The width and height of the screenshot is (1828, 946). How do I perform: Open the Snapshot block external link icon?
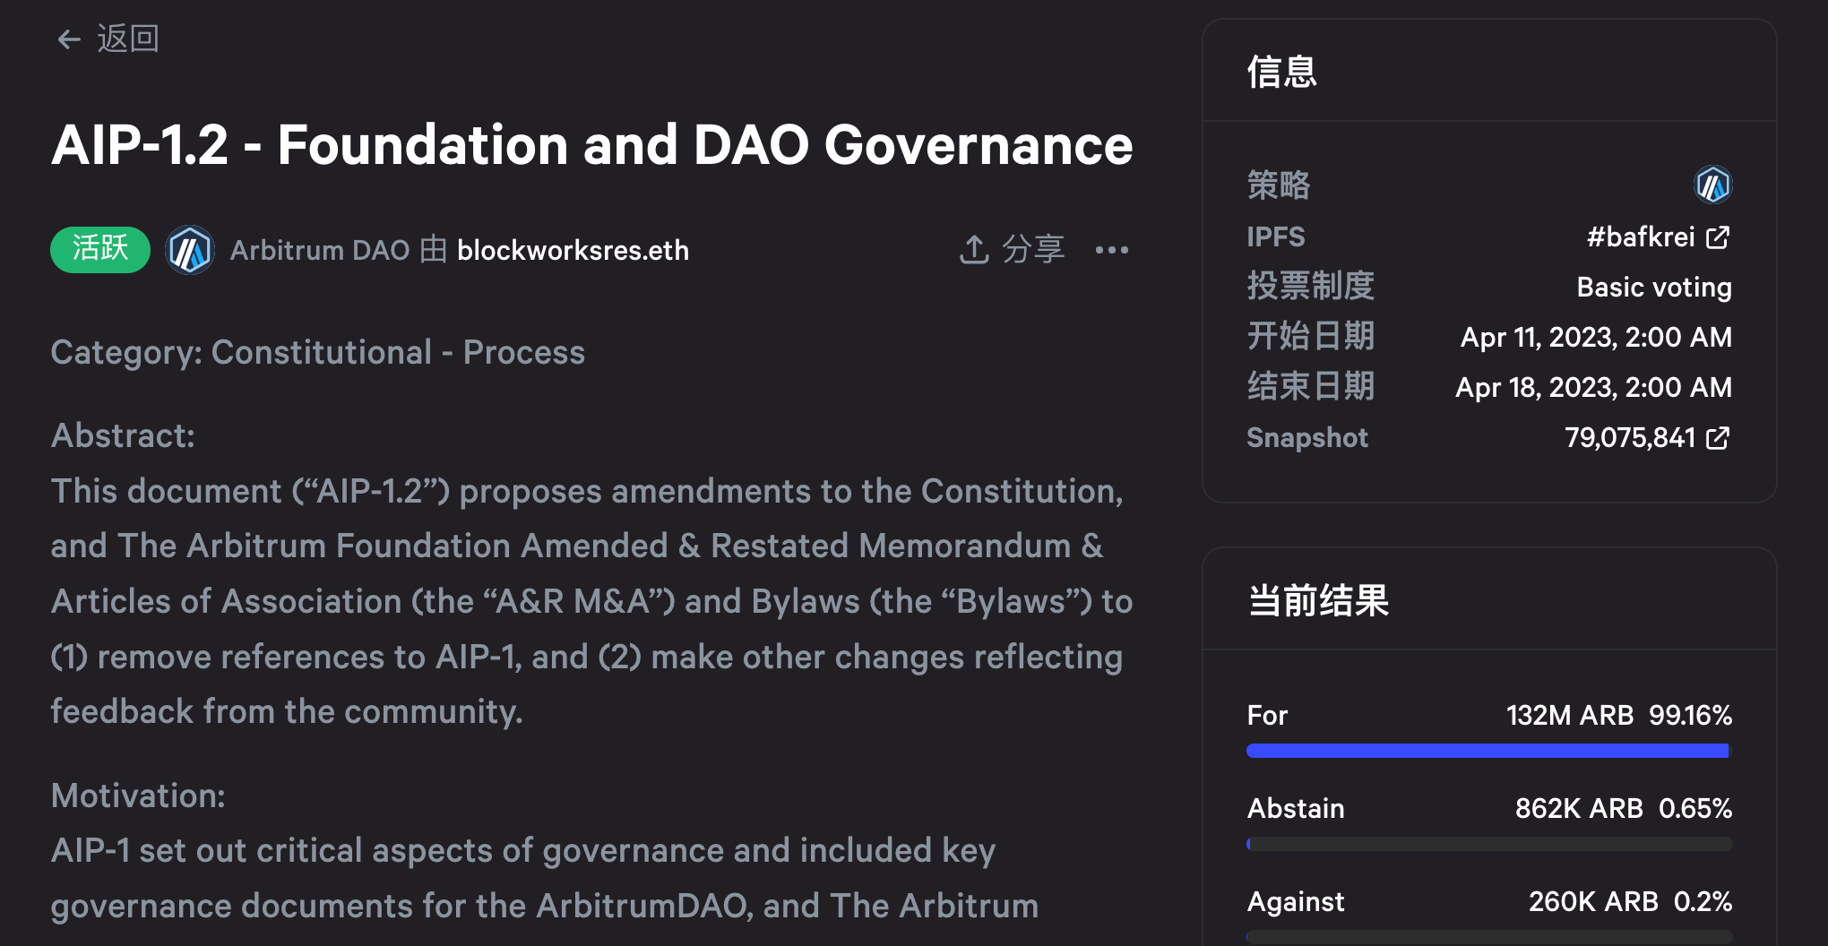point(1718,438)
